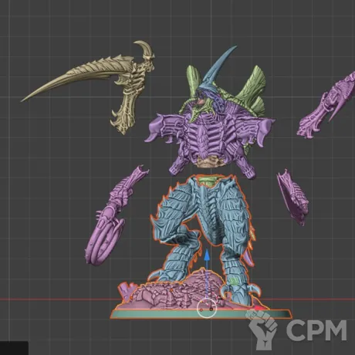This screenshot has width=355, height=355.
Task: Click the white 3D cursor circle
Action: [x=207, y=308]
